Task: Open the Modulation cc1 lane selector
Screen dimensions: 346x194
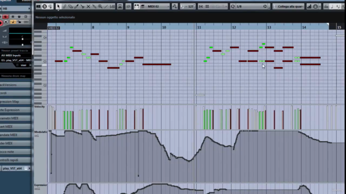Action: 41,132
